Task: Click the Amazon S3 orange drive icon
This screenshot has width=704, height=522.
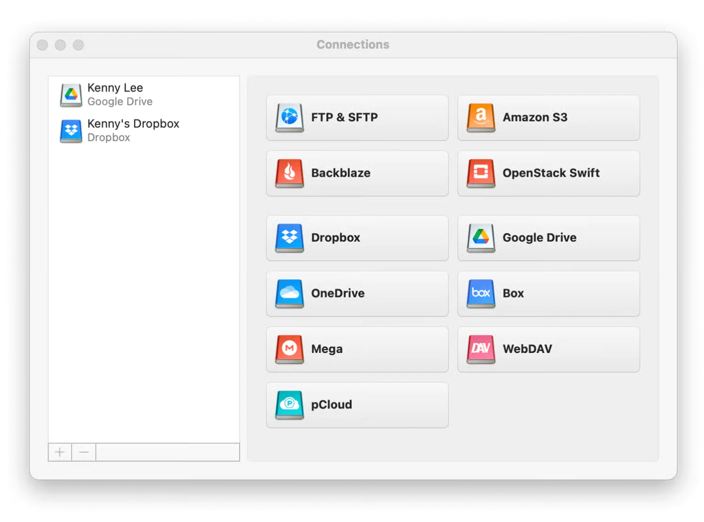Action: tap(481, 117)
